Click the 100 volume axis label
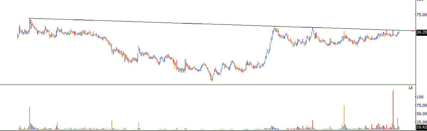The width and height of the screenshot is (427, 131). click(x=420, y=97)
